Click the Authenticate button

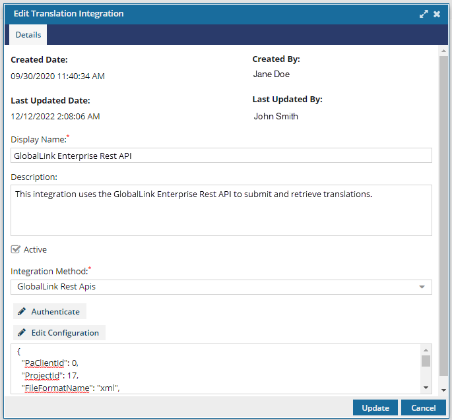point(49,311)
